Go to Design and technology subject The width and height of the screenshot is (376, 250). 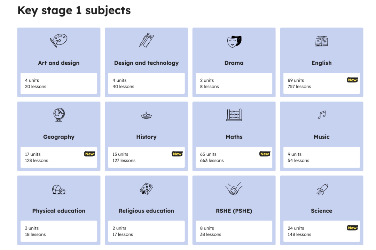point(146,63)
